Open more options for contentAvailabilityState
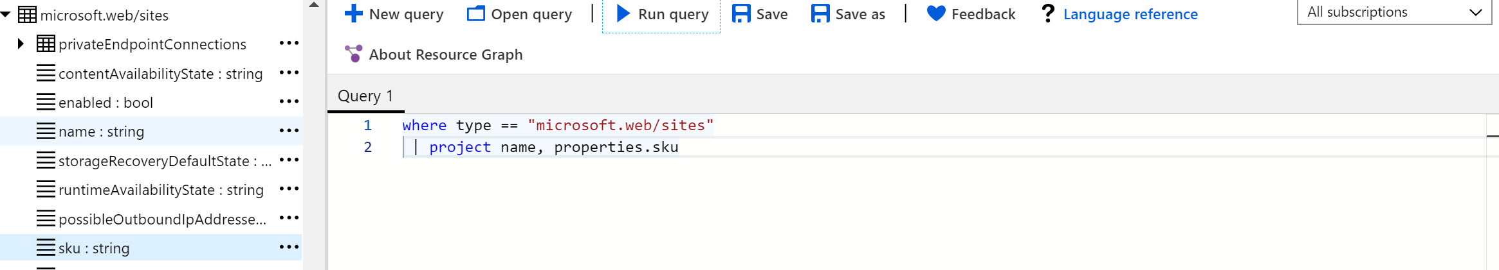The image size is (1499, 270). (x=289, y=72)
